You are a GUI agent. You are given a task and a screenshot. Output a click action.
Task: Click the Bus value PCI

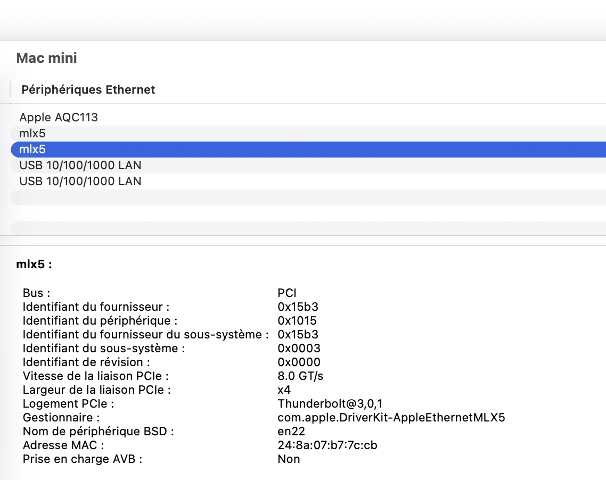[x=287, y=293]
